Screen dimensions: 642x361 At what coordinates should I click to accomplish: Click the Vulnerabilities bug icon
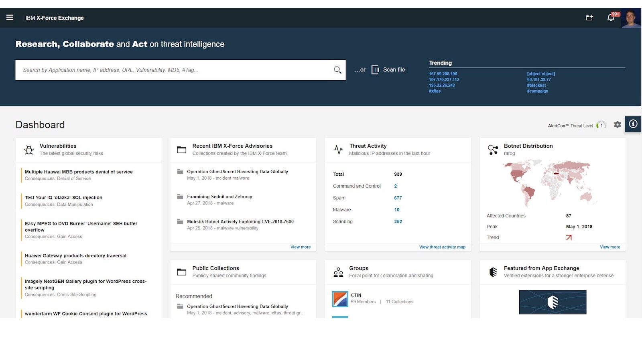coord(29,150)
